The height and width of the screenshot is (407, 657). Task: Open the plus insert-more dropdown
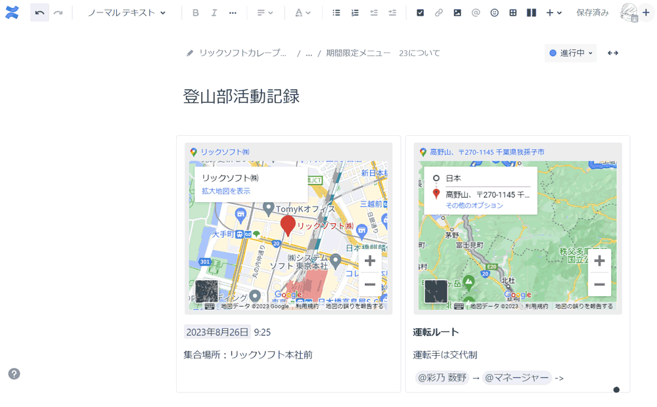[554, 13]
